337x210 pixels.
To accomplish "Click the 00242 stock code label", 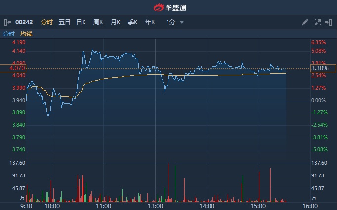I will click(x=23, y=22).
